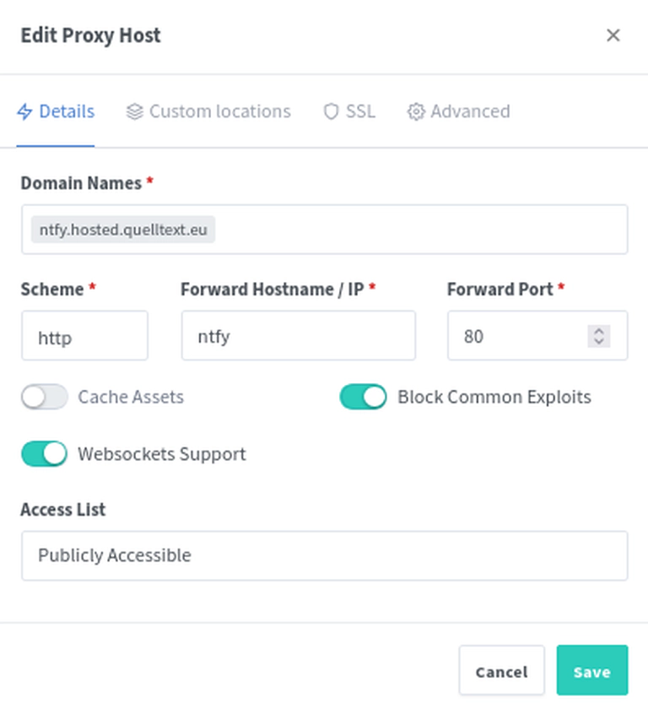648x715 pixels.
Task: Cancel editing the proxy host
Action: click(502, 670)
